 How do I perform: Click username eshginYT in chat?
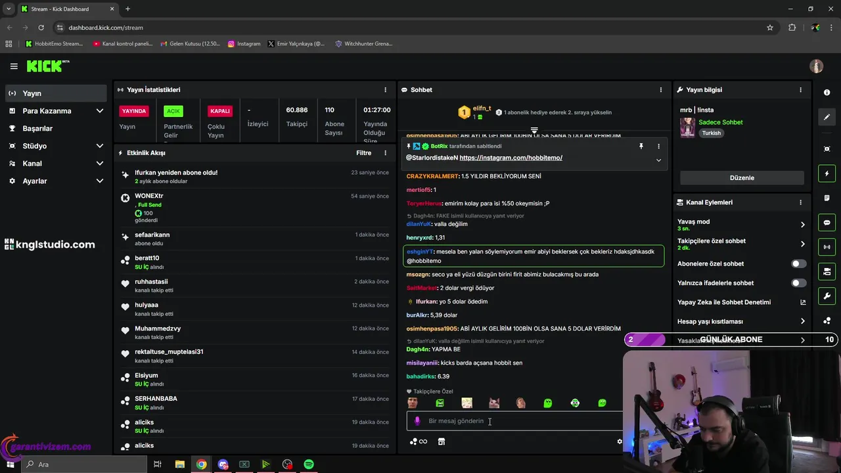(420, 252)
